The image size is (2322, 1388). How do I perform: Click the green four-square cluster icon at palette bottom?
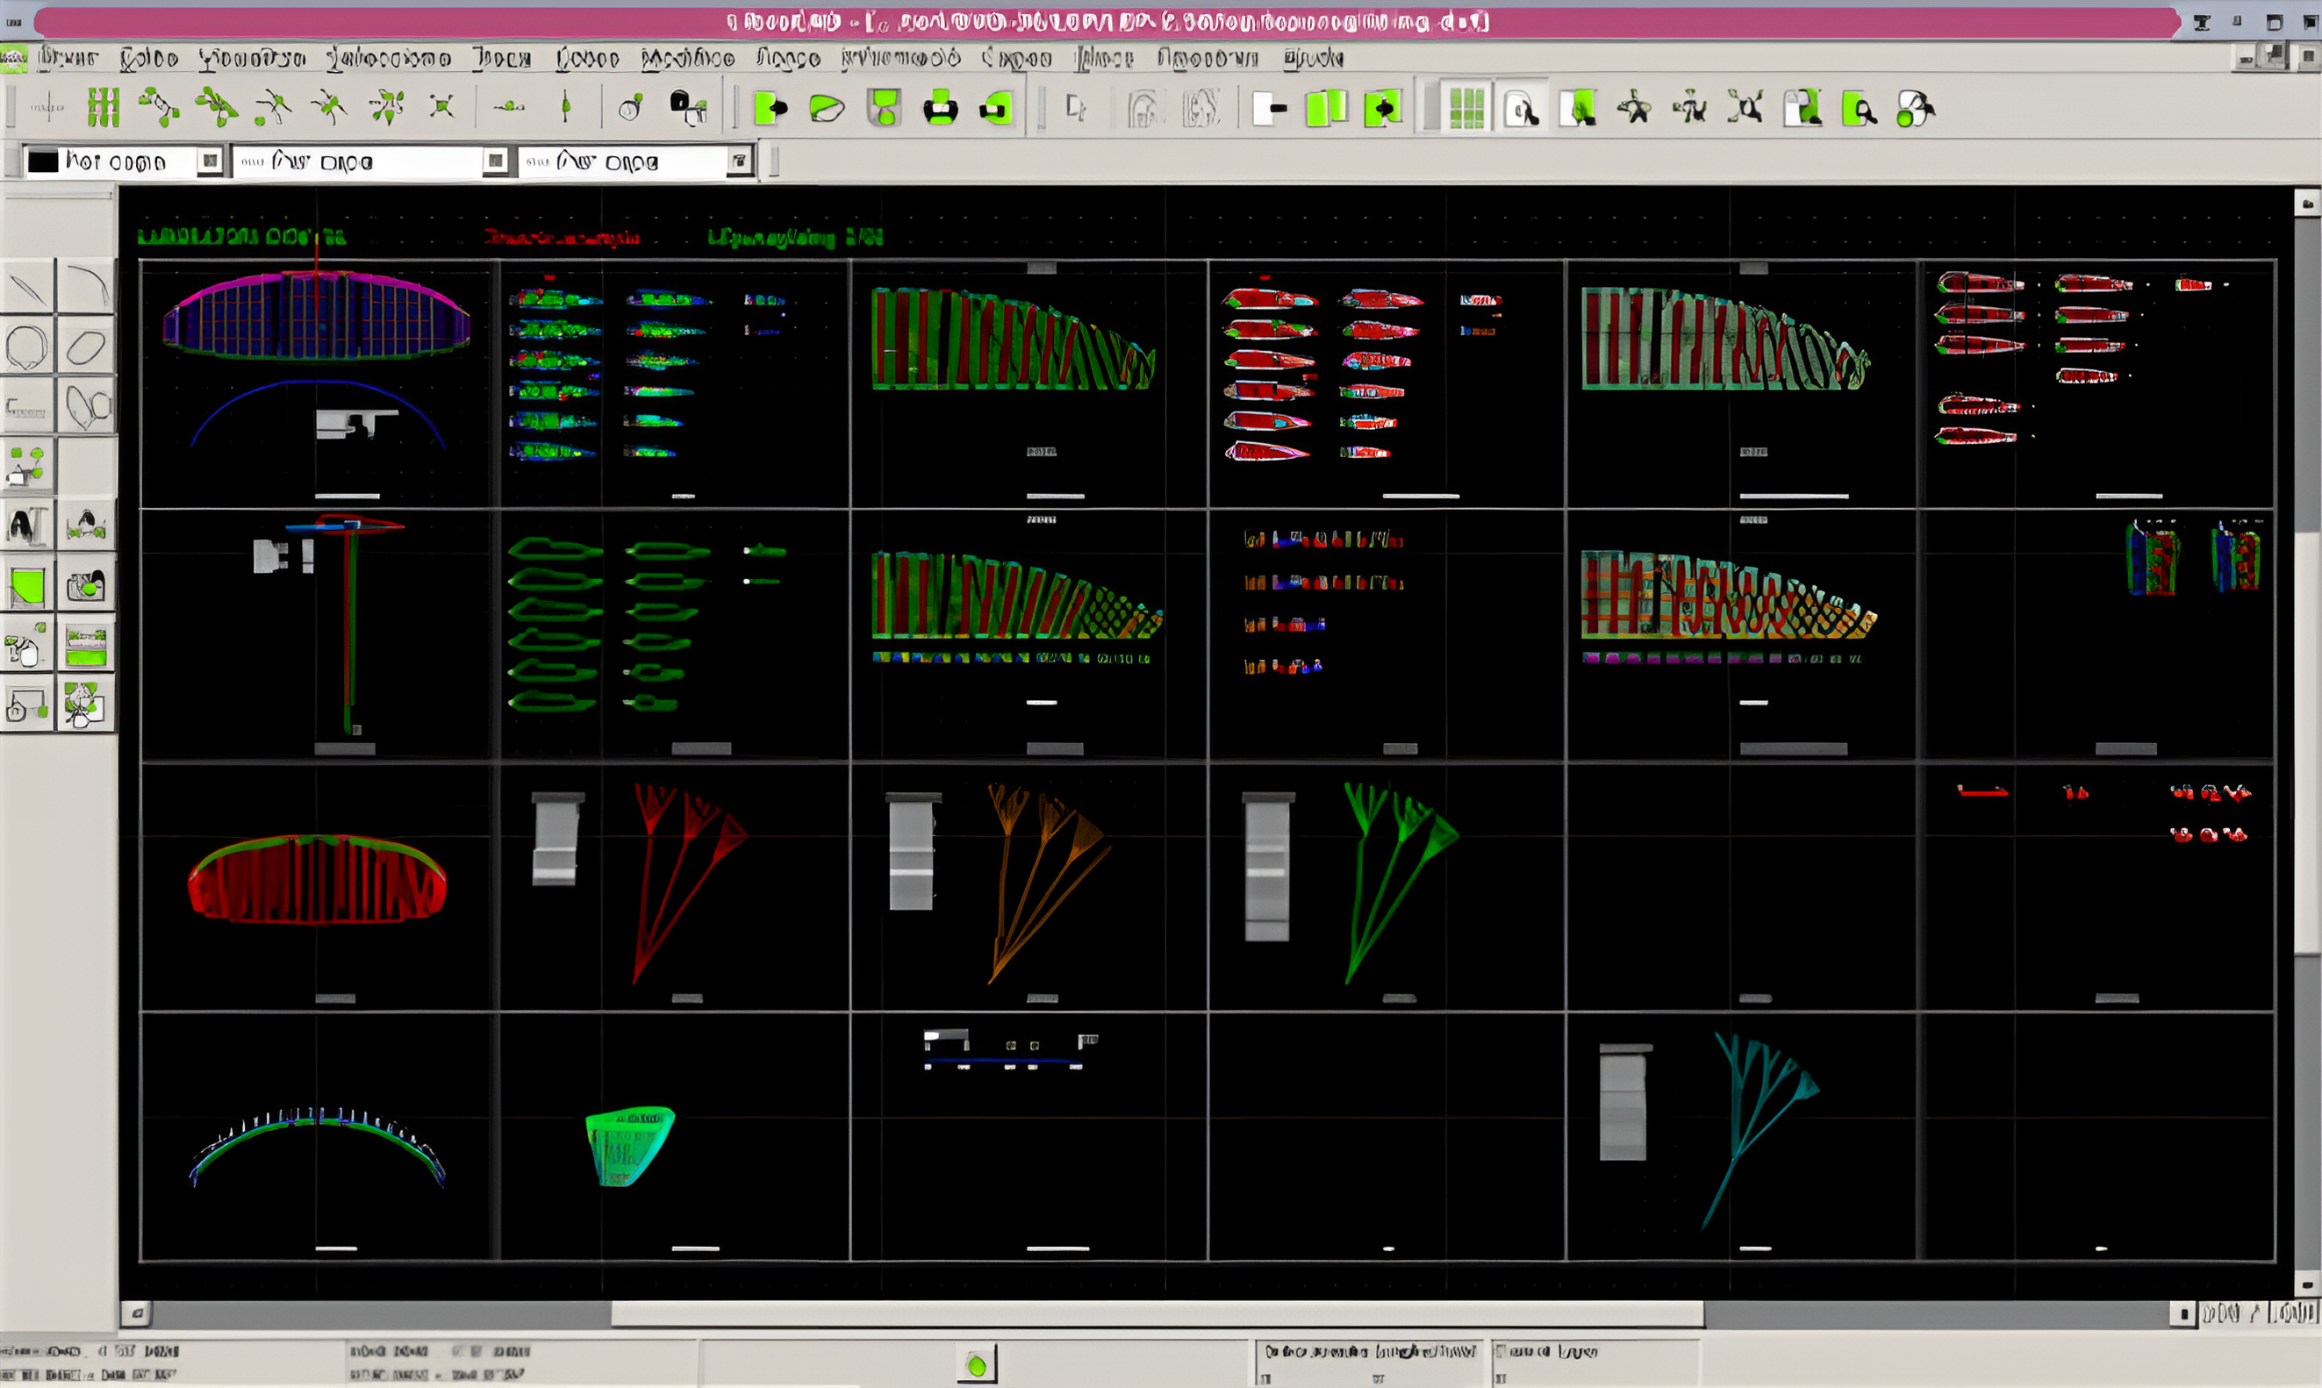click(86, 704)
